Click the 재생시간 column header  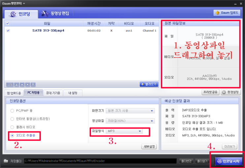tap(94, 23)
